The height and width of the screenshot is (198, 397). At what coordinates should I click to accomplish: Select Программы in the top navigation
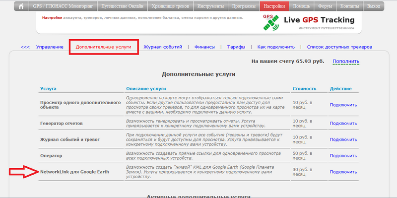244,6
